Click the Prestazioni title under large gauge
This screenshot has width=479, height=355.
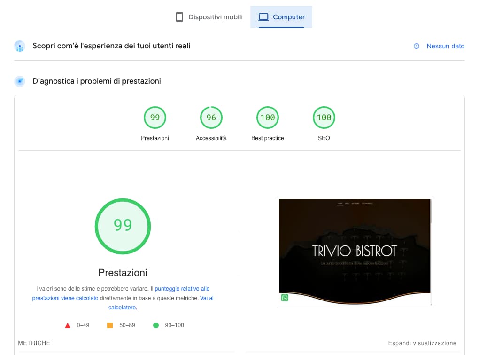click(x=123, y=272)
